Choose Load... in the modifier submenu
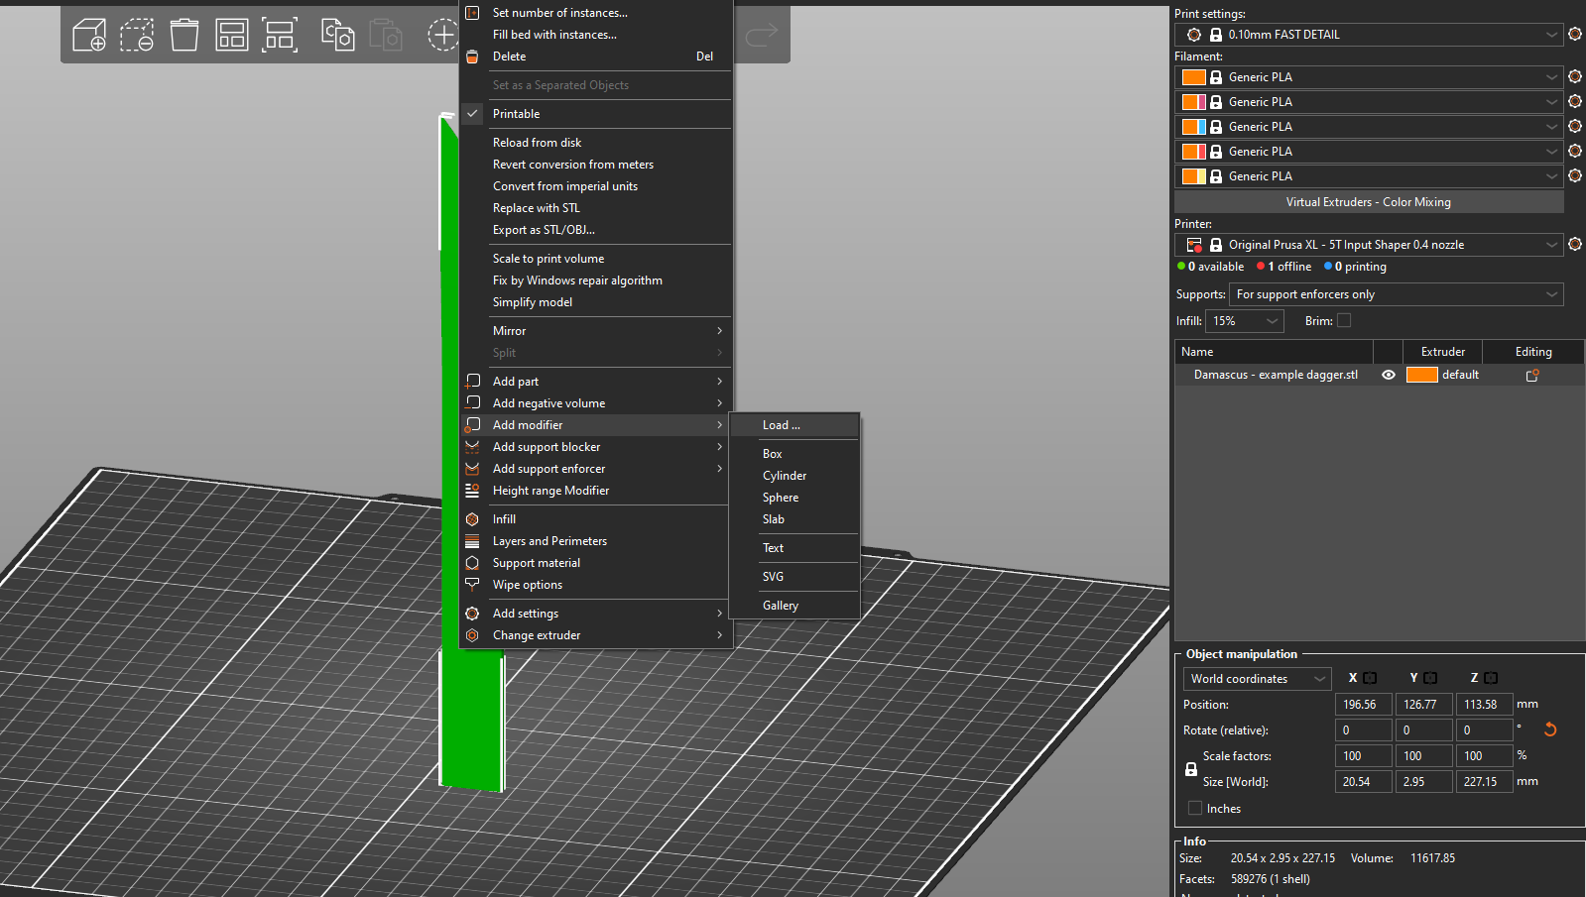 (x=794, y=425)
